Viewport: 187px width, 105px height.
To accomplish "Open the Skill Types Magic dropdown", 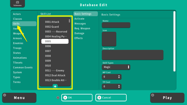I will click(x=116, y=67).
